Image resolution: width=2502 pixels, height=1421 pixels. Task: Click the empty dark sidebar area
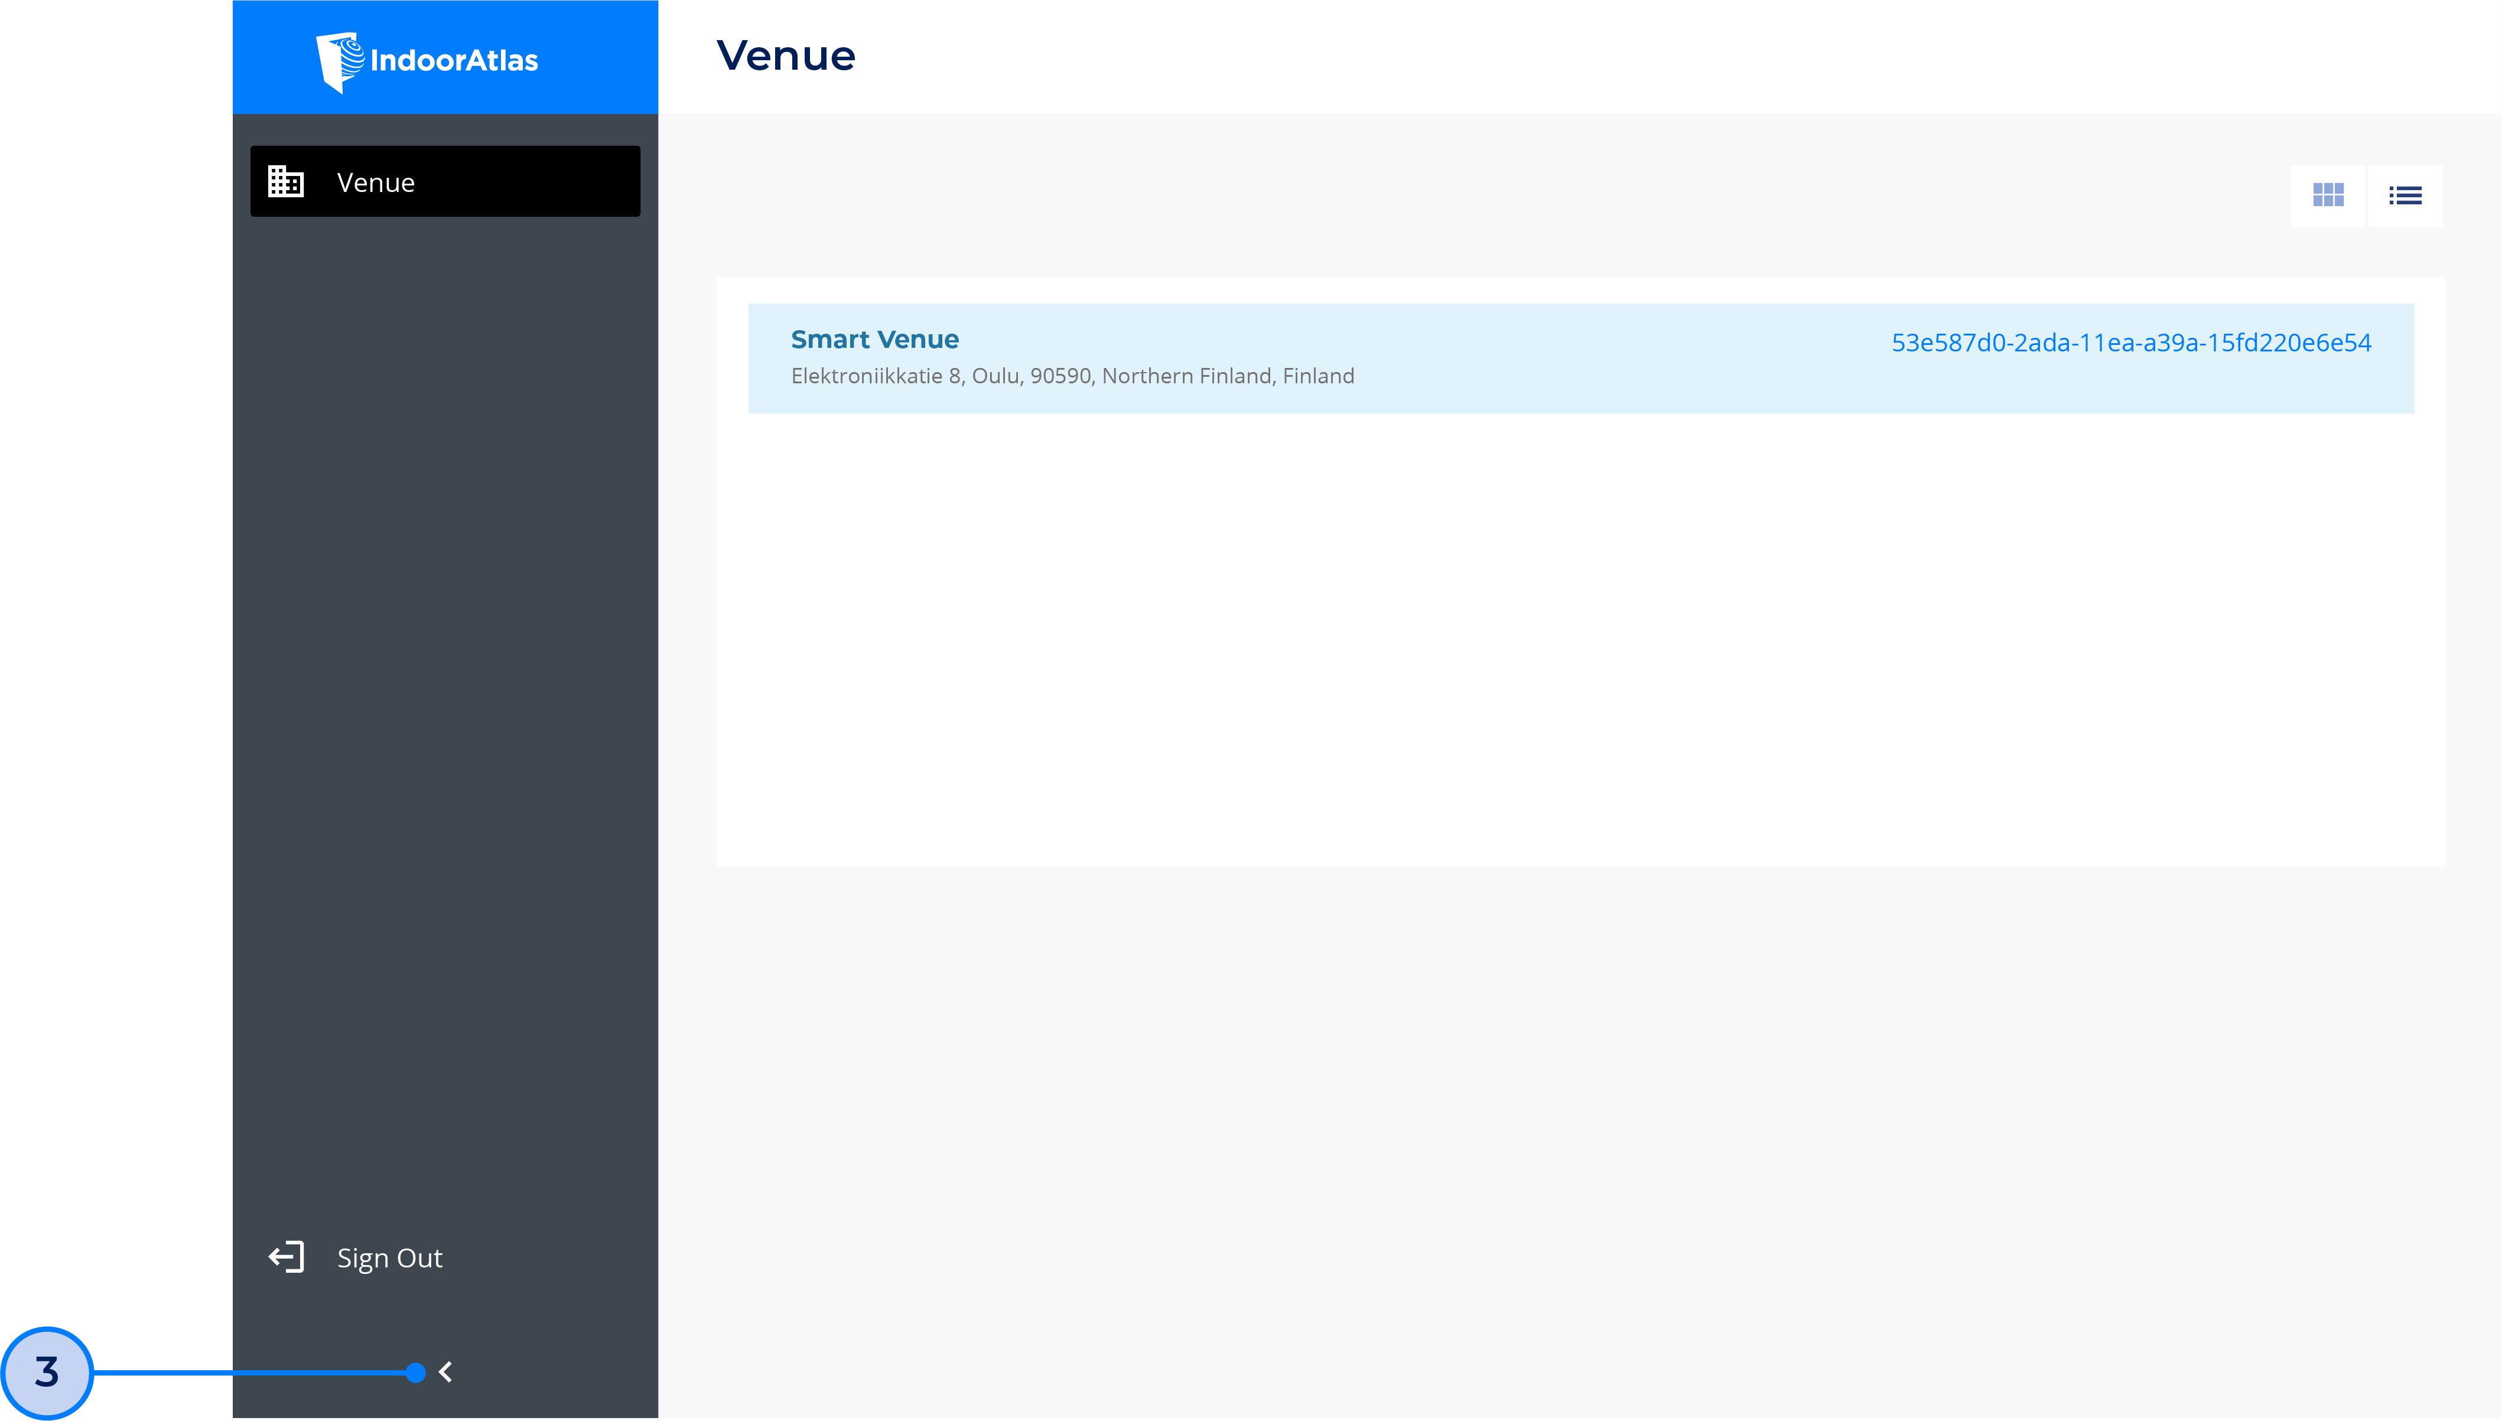[x=444, y=683]
